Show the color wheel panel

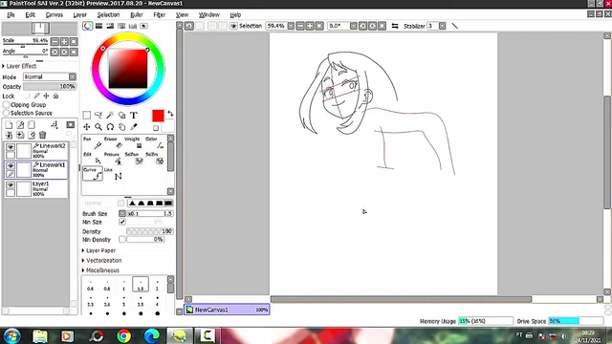pos(87,26)
